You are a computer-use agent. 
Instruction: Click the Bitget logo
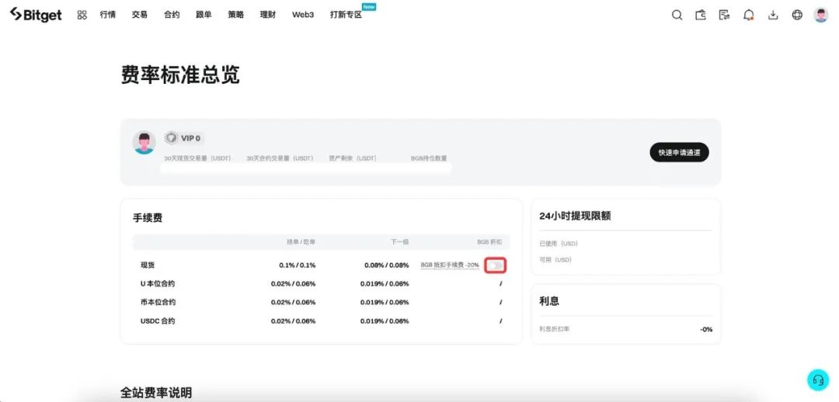[x=36, y=15]
